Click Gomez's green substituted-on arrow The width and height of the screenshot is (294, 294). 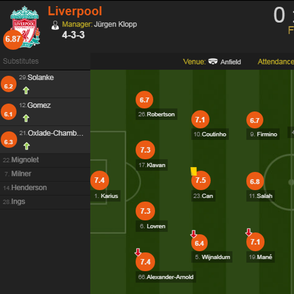point(26,118)
